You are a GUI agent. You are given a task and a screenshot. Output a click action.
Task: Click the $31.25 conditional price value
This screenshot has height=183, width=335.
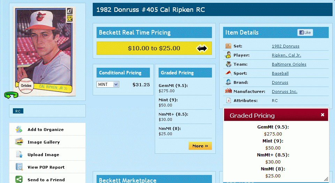[x=141, y=85]
